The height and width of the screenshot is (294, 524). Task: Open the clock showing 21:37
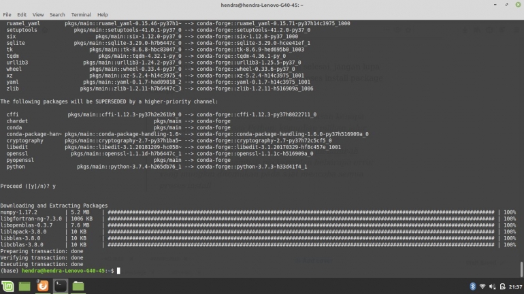coord(515,287)
